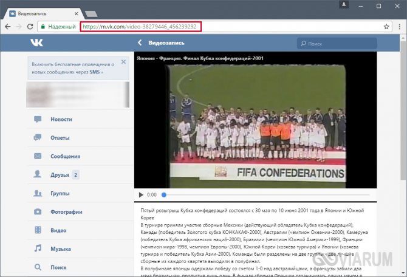
Task: Click the VK logo in the header
Action: 36,43
